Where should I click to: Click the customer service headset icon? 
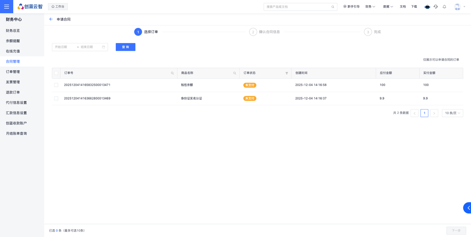436,7
